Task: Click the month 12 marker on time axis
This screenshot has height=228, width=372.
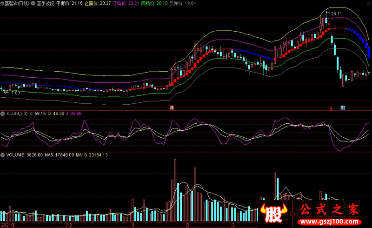Action: 69,225
